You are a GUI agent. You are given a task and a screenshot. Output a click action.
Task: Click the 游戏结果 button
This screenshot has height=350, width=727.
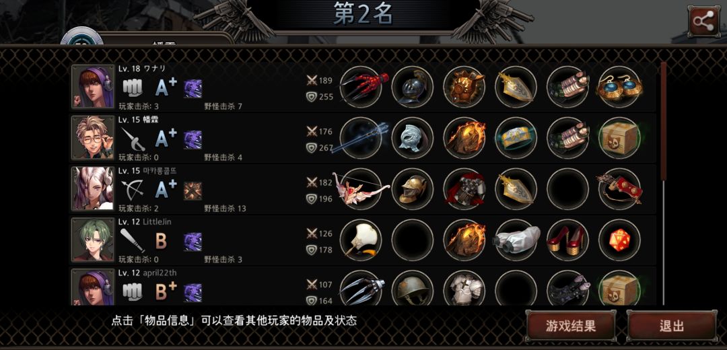click(571, 326)
